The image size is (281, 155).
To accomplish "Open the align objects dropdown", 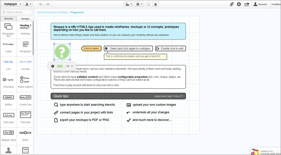I will pyautogui.click(x=128, y=4).
